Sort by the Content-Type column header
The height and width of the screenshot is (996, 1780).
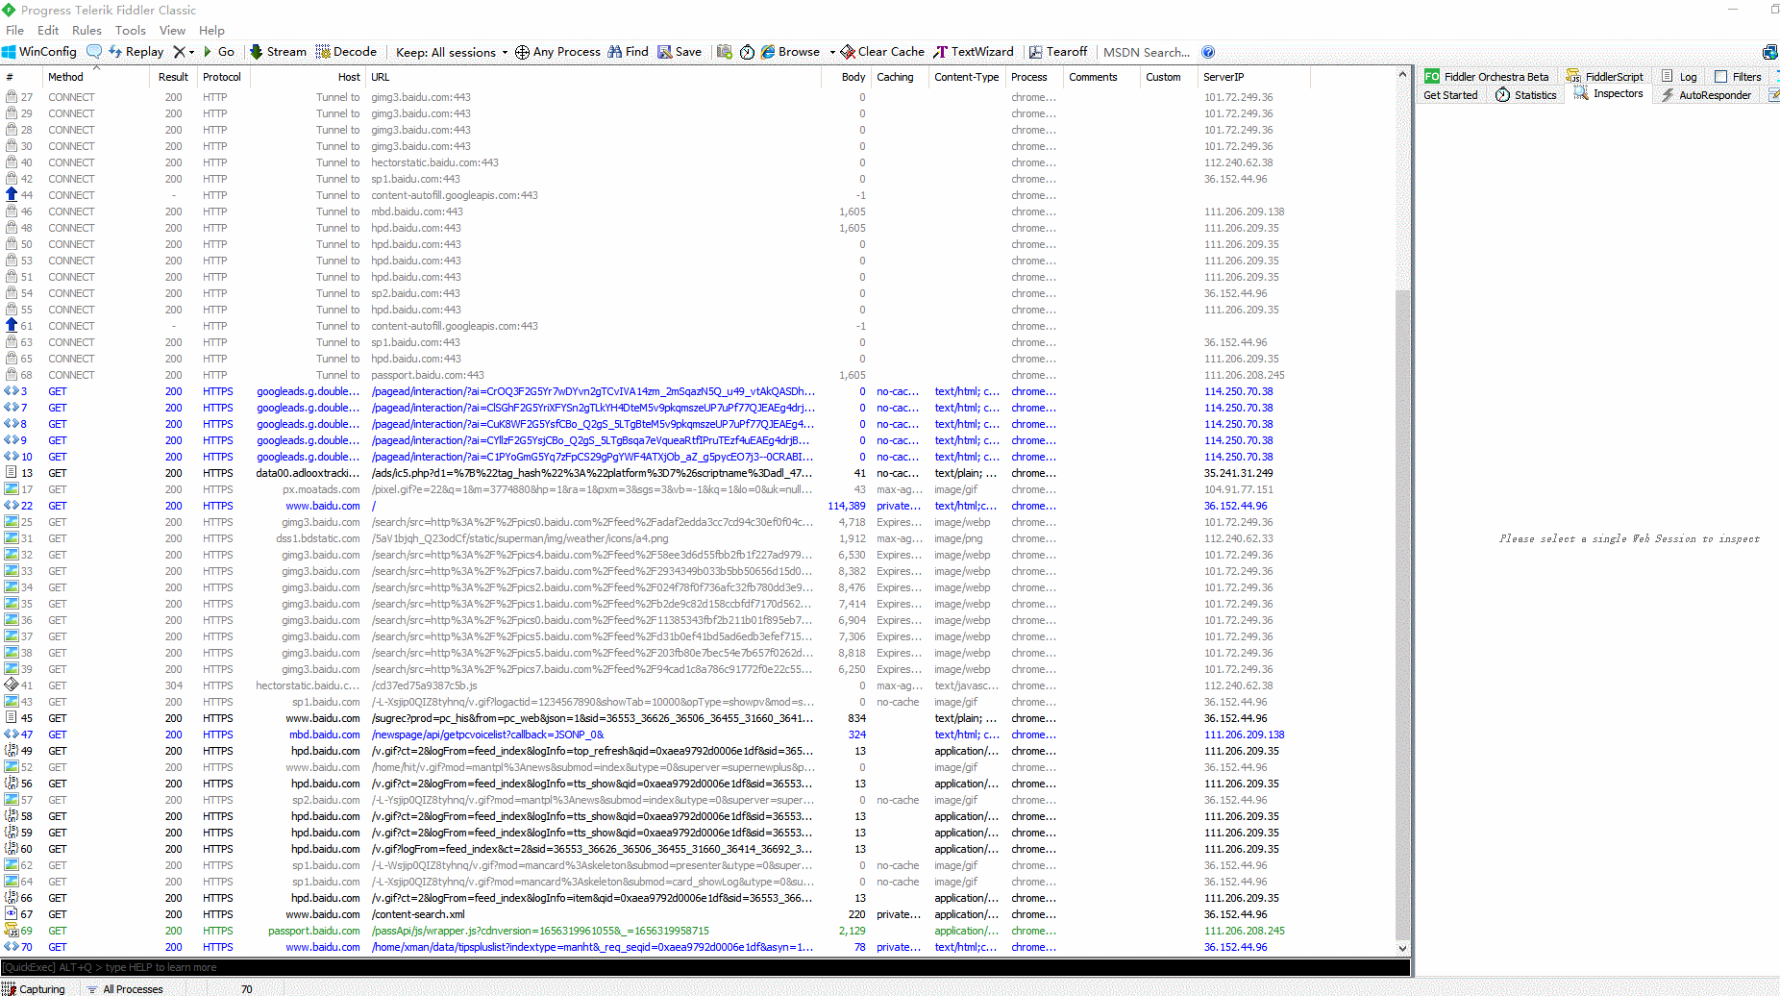967,77
